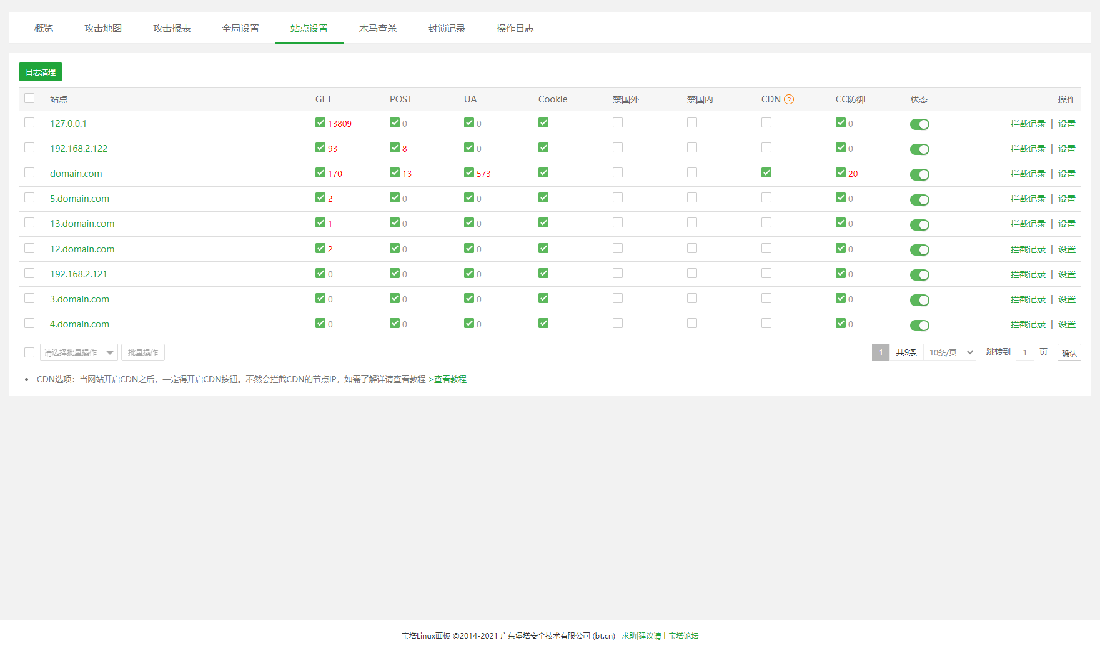The image size is (1100, 651).
Task: Check the select-all checkbox in table header
Action: [x=29, y=99]
